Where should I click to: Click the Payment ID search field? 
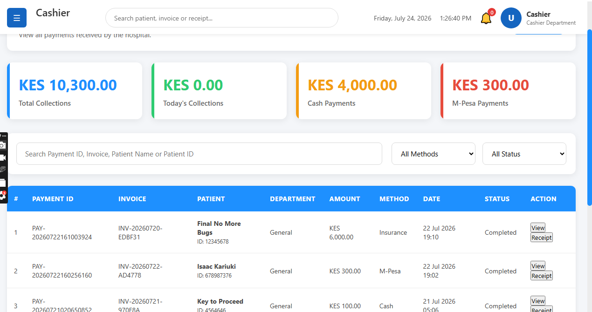[199, 154]
